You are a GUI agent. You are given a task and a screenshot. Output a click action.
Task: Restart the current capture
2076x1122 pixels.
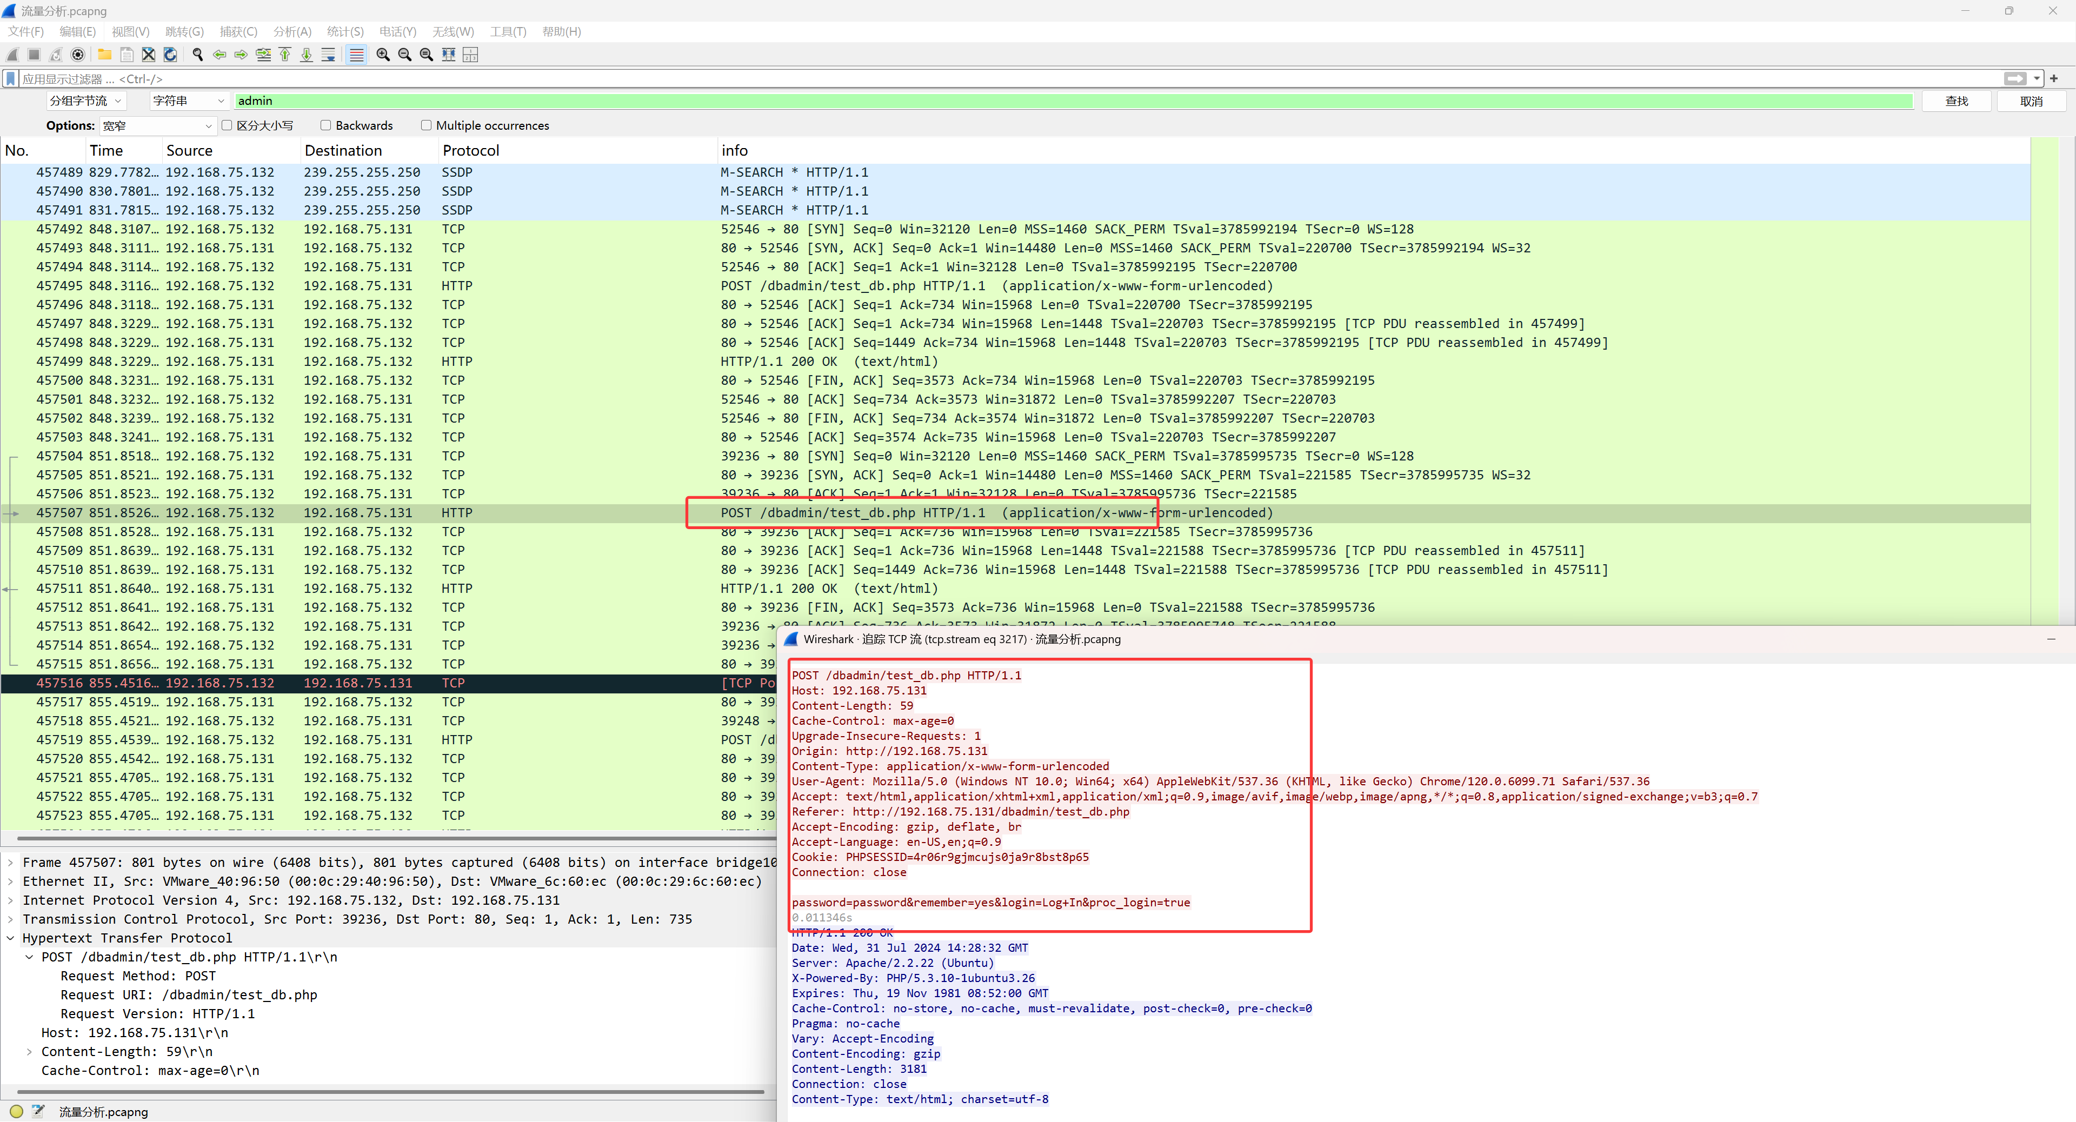[56, 55]
